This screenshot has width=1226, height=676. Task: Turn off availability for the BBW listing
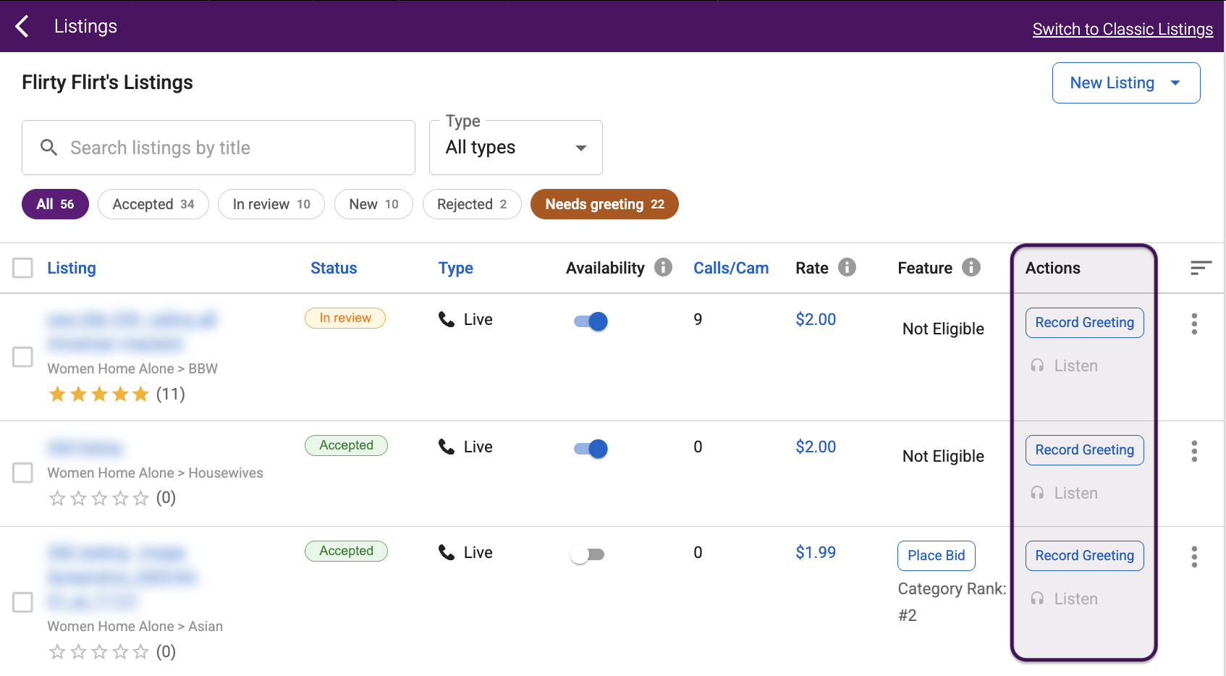pyautogui.click(x=591, y=321)
